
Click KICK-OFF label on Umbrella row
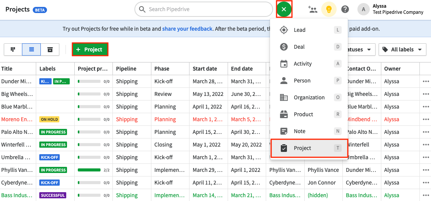(x=49, y=157)
